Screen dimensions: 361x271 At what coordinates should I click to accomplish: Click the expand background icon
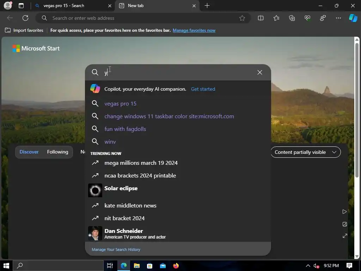(x=345, y=236)
